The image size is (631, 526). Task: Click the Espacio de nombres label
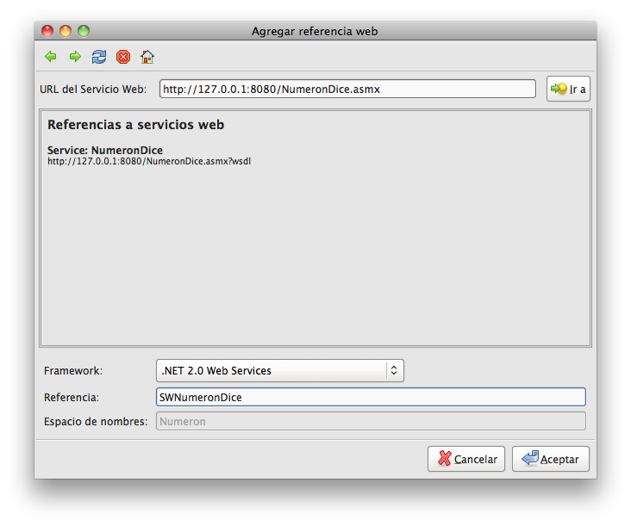96,422
